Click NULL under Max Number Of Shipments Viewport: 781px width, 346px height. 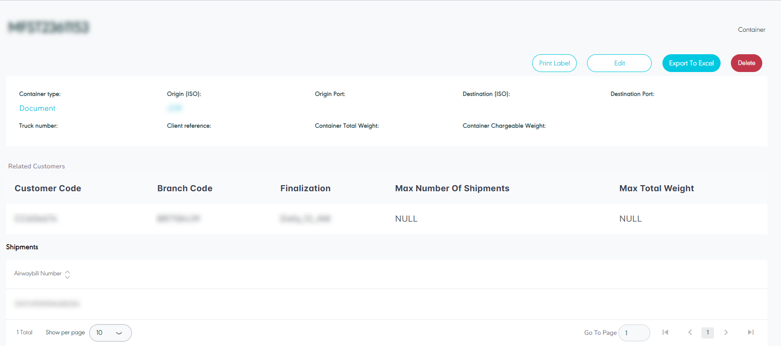pos(406,219)
